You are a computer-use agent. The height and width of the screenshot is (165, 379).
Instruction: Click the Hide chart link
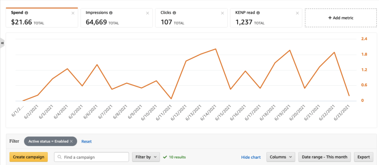pos(251,157)
